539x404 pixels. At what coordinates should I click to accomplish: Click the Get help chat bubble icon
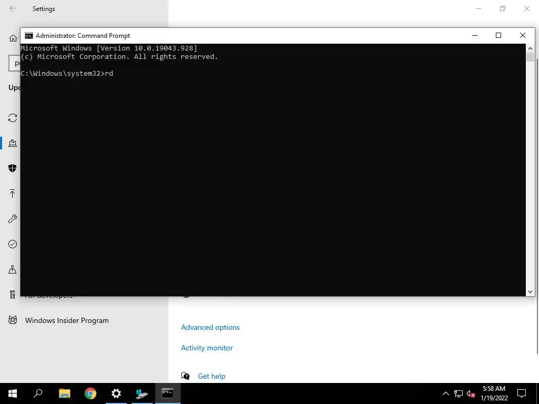(x=185, y=376)
